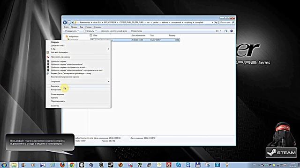Screen dimensions: 300x168
Task: Choose Вырезать in the context menu
Action: click(55, 86)
